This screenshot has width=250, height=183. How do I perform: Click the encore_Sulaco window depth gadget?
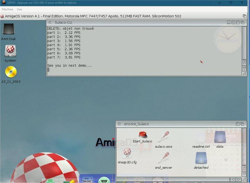(242, 124)
